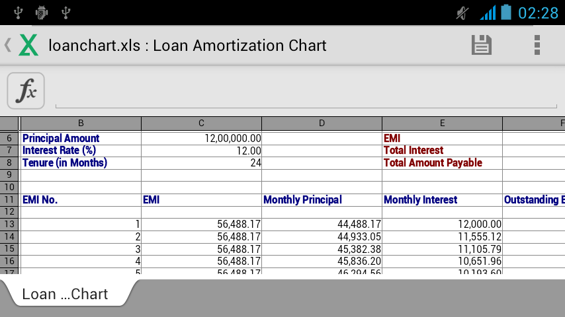
Task: Open the three-dot overflow menu
Action: click(537, 45)
